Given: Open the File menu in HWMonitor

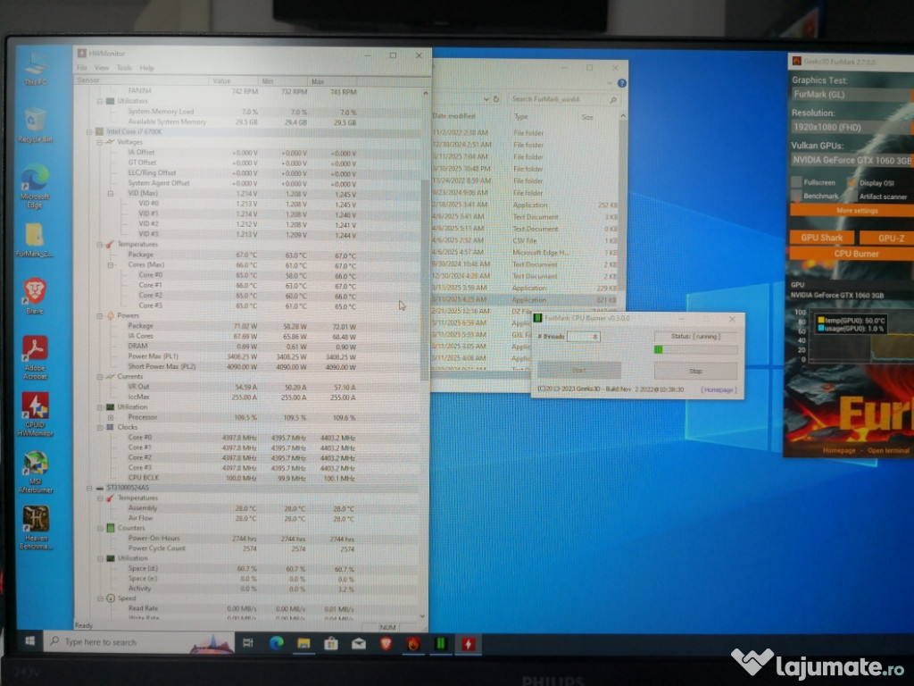Looking at the screenshot, I should [x=81, y=68].
